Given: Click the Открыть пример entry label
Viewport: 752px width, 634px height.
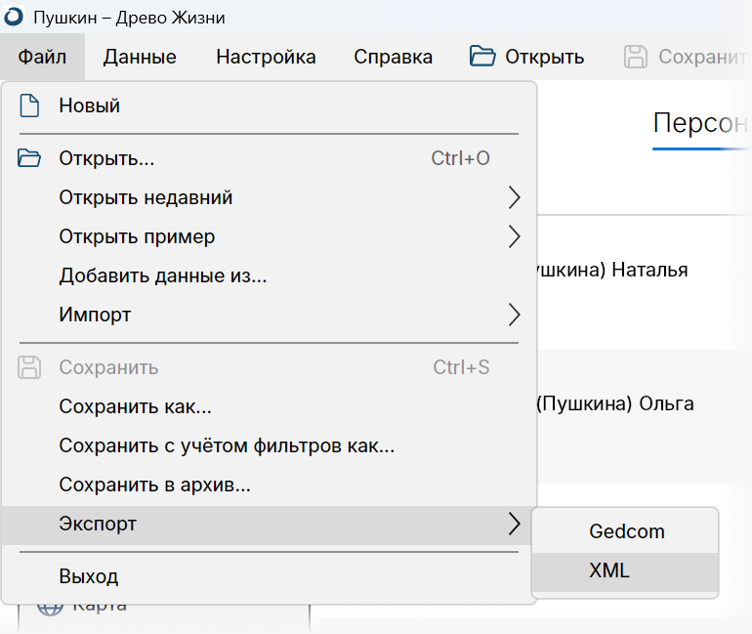Looking at the screenshot, I should 137,237.
